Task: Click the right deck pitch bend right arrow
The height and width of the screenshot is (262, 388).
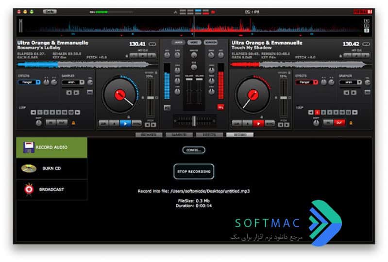Action: 287,125
